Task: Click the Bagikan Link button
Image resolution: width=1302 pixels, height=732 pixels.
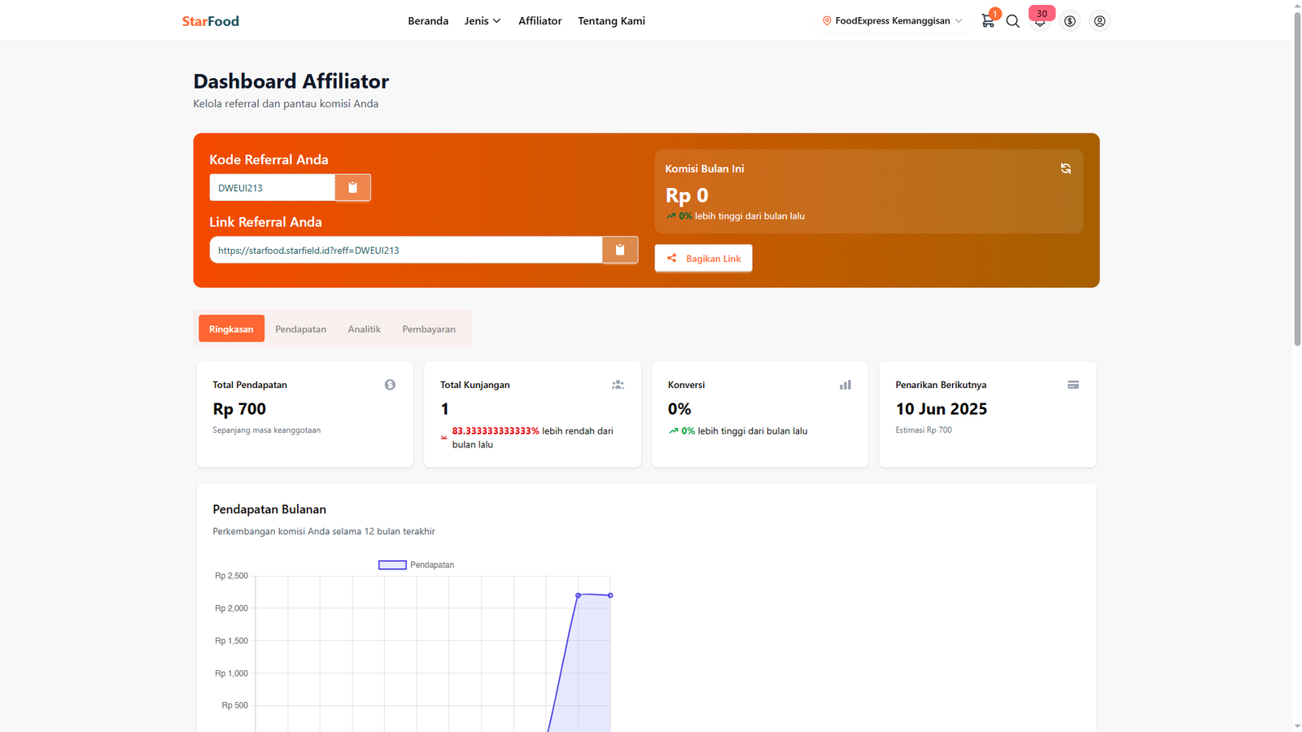Action: [x=703, y=259]
